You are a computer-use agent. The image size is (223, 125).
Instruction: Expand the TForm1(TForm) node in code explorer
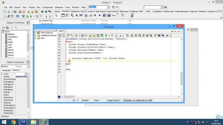tap(36, 33)
